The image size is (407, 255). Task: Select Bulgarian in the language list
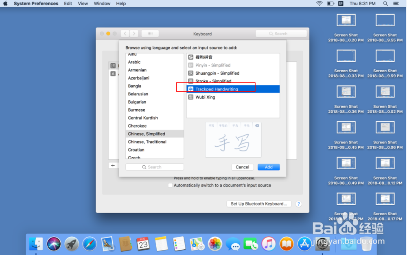tap(155, 102)
